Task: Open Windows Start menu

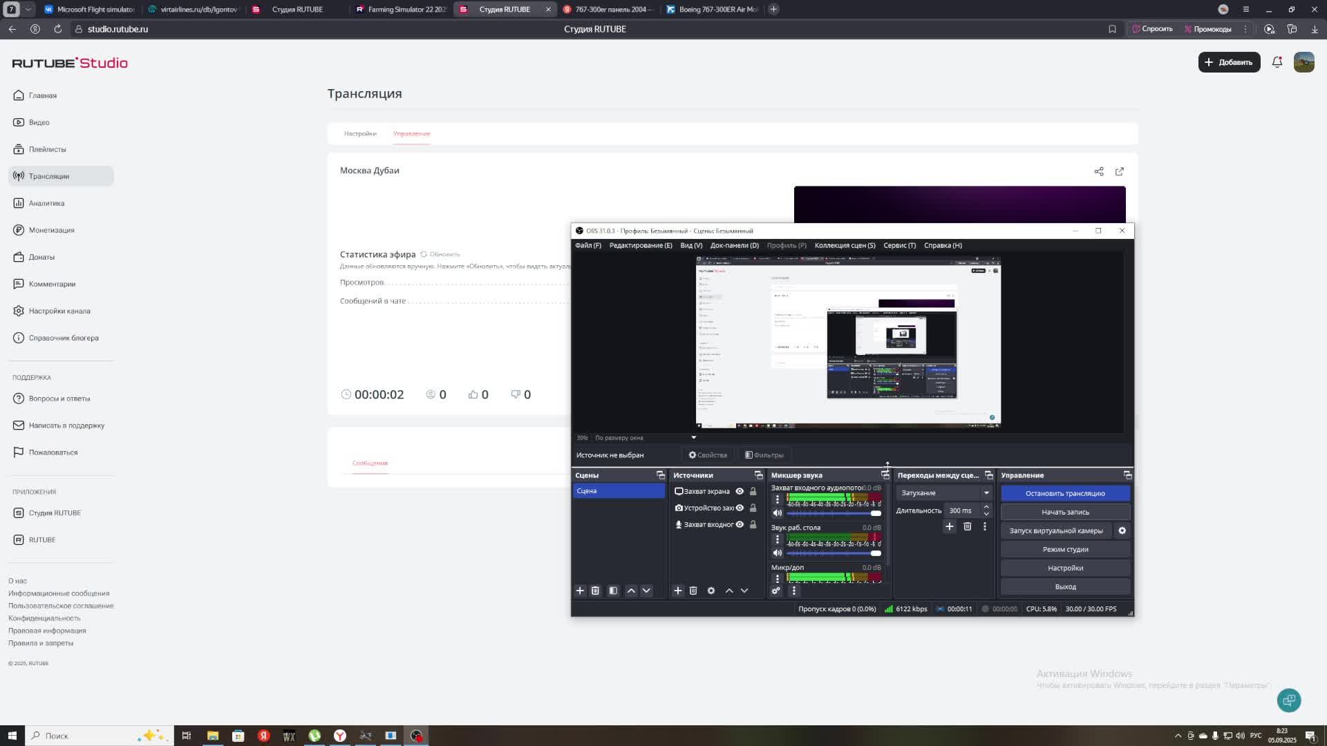Action: click(x=12, y=736)
